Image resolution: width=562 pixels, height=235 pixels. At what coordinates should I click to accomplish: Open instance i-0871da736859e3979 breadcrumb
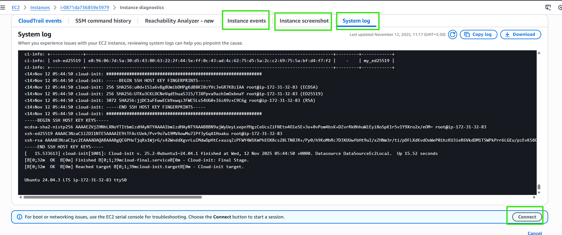[85, 8]
